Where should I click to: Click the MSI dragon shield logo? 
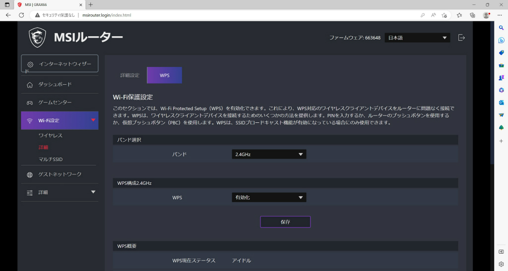(37, 38)
